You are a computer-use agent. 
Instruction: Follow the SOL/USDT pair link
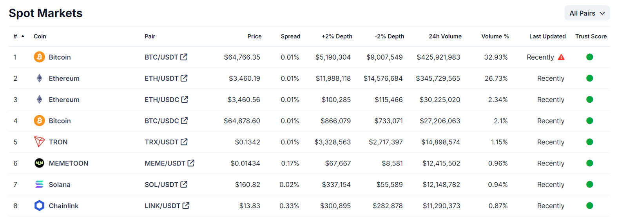pyautogui.click(x=161, y=184)
